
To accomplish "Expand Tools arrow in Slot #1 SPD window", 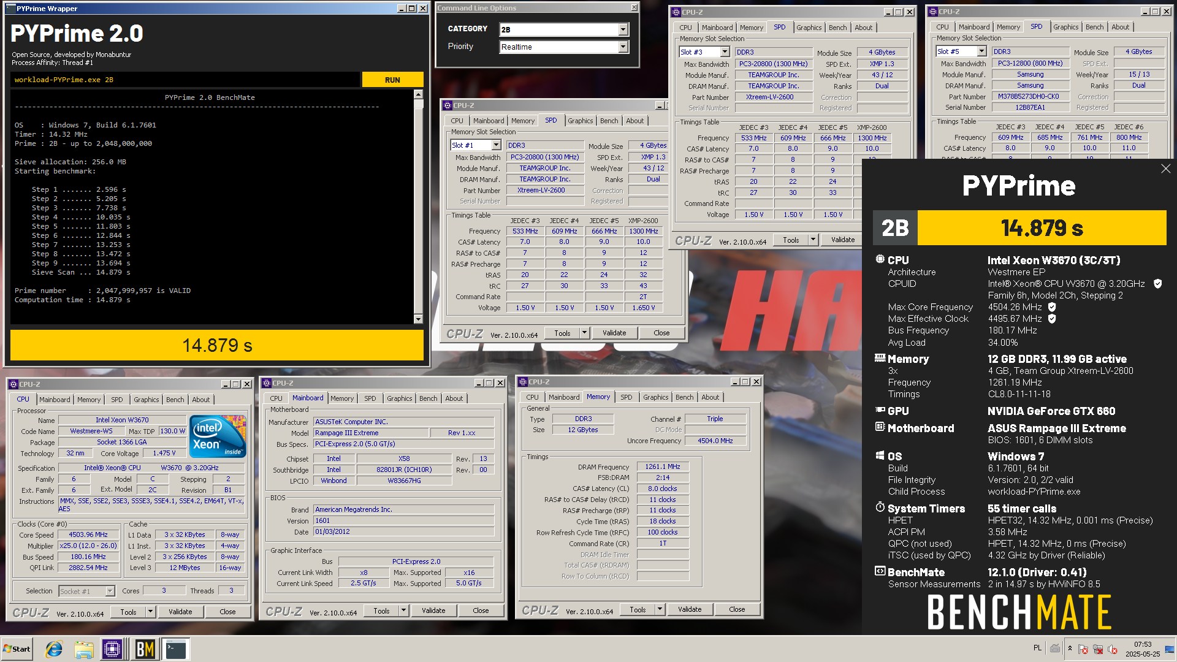I will click(x=584, y=333).
